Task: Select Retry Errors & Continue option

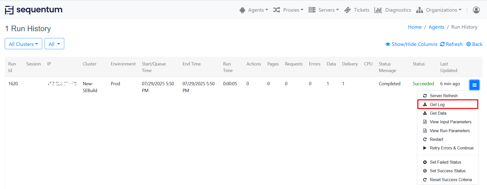Action: click(451, 148)
